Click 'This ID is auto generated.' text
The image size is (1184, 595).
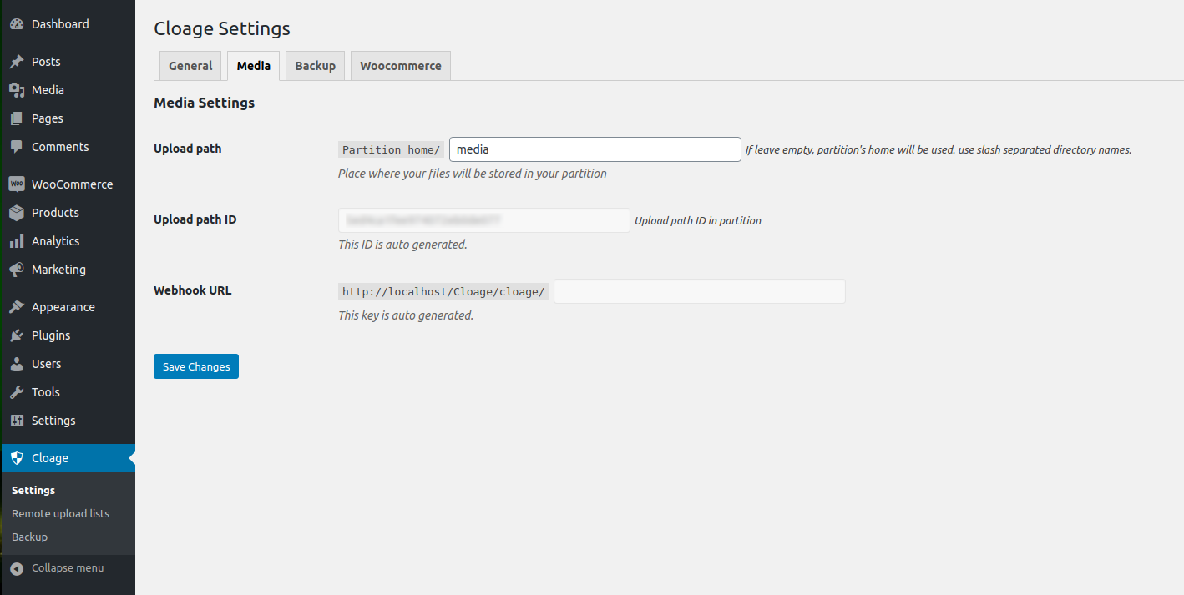[x=402, y=245]
